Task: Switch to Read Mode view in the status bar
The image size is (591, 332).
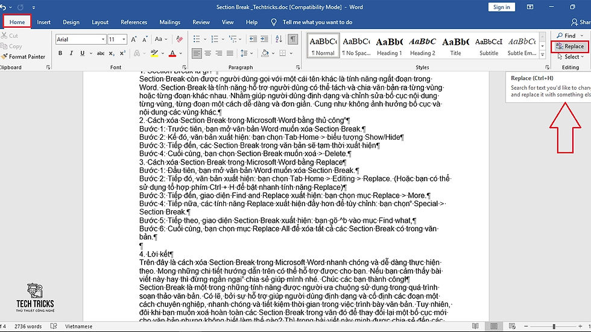Action: click(x=475, y=326)
